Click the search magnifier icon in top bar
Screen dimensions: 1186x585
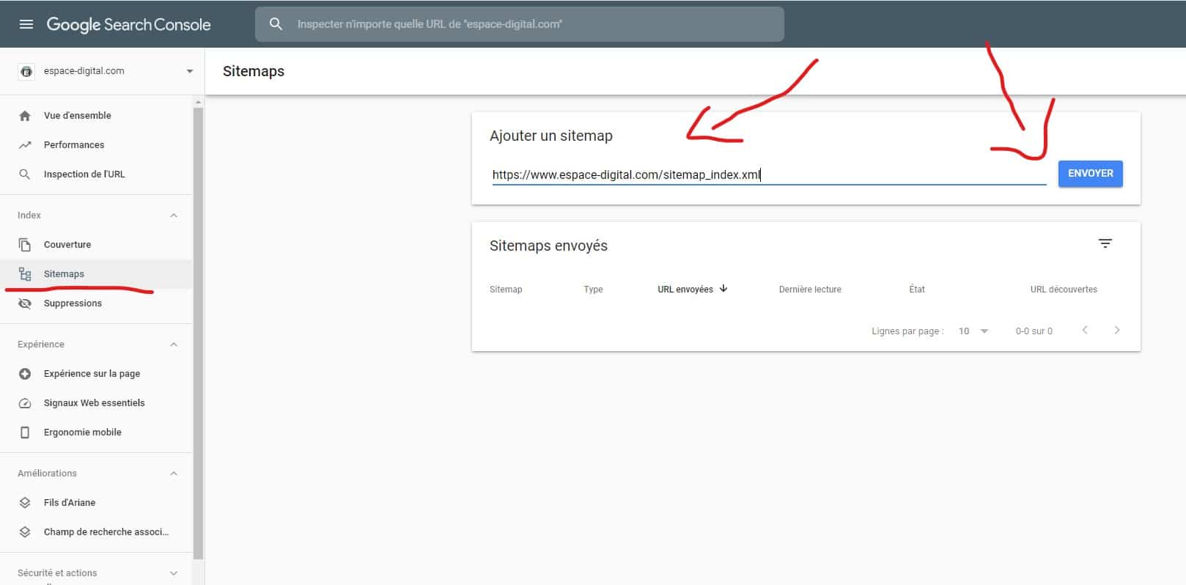pyautogui.click(x=276, y=24)
